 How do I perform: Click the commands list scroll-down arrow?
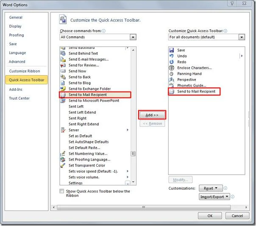tap(133, 182)
